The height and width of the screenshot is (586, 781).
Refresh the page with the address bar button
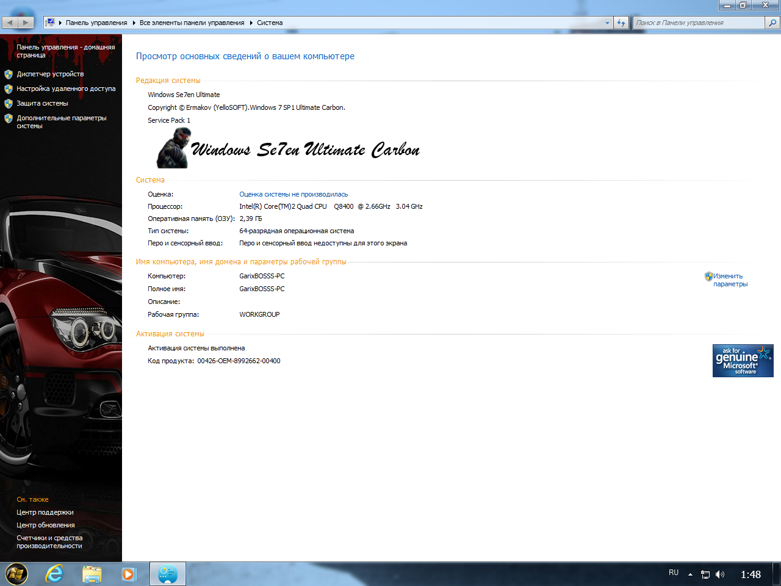tap(621, 23)
